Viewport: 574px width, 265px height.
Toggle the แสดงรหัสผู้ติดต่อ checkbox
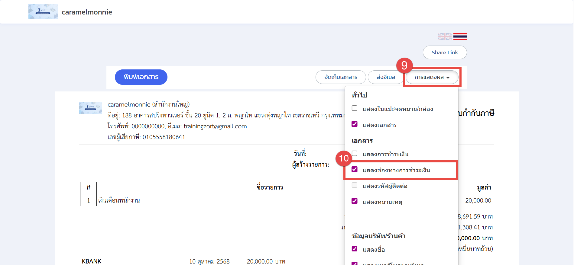(x=355, y=185)
